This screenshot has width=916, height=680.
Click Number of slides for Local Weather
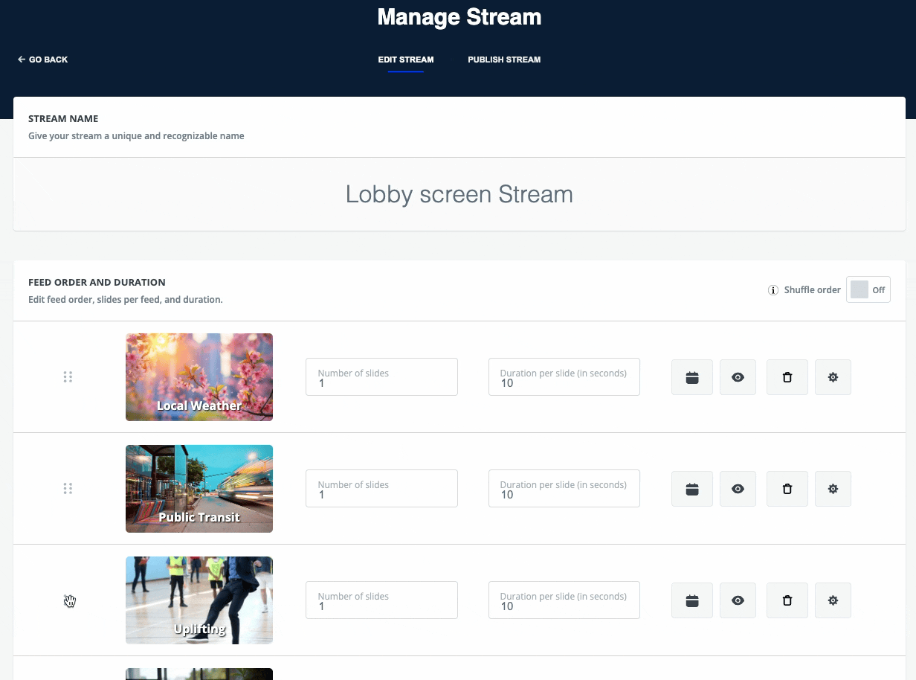pos(381,377)
